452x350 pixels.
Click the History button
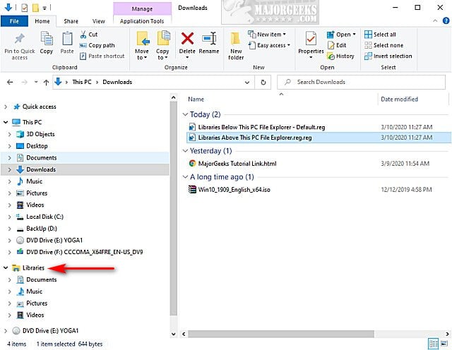point(340,56)
